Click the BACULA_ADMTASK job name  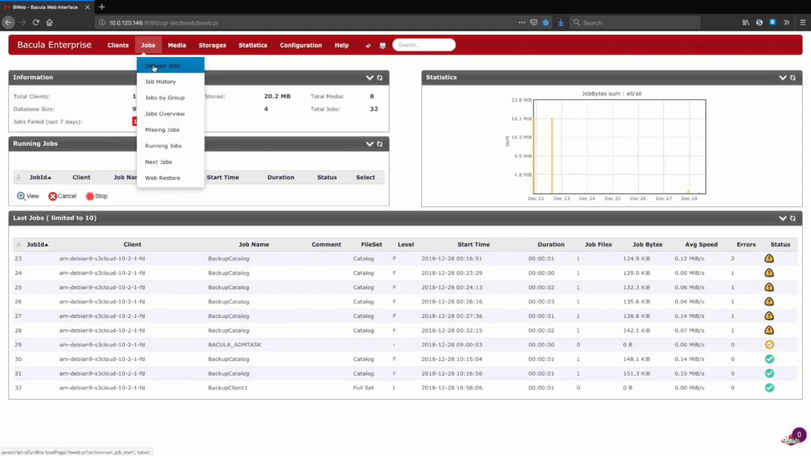click(x=234, y=345)
